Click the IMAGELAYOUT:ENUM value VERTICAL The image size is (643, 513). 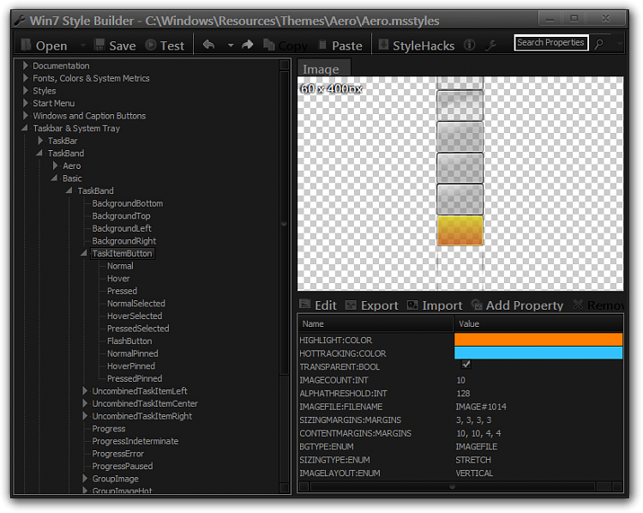pos(474,474)
